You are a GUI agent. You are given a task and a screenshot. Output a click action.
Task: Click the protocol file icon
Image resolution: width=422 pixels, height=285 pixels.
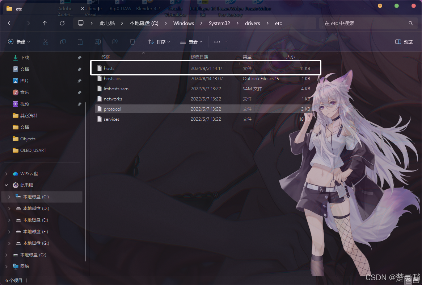[100, 109]
